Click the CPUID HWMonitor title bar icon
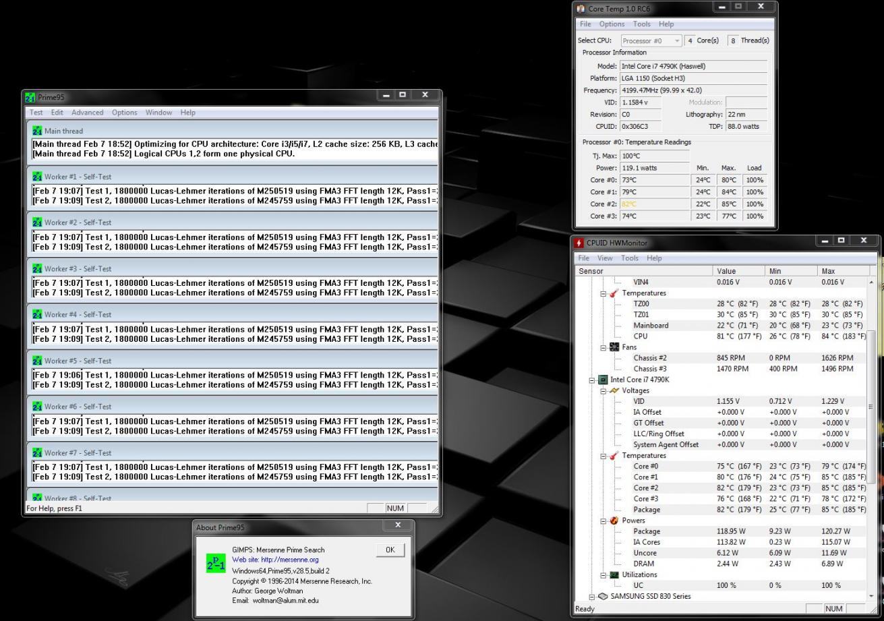 point(579,243)
